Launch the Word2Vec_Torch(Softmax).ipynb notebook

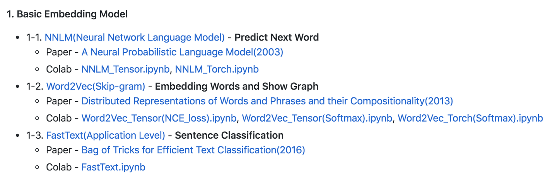470,118
